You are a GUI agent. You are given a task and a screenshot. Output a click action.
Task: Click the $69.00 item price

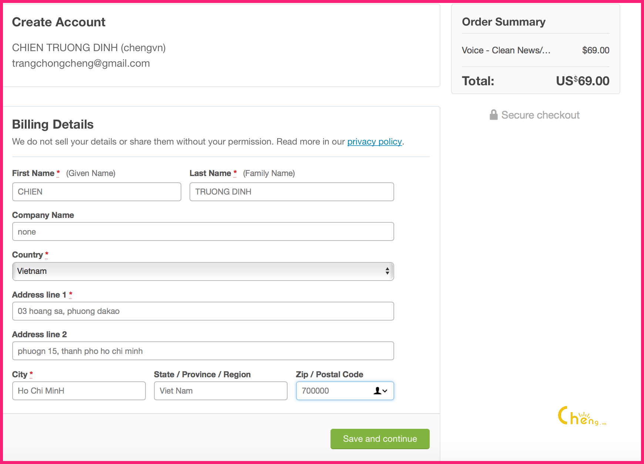click(596, 50)
